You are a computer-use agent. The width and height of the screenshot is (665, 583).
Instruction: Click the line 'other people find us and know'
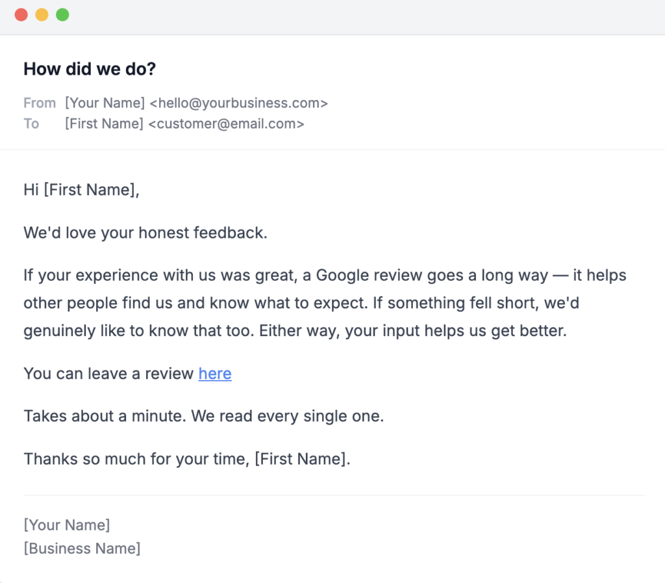[301, 303]
